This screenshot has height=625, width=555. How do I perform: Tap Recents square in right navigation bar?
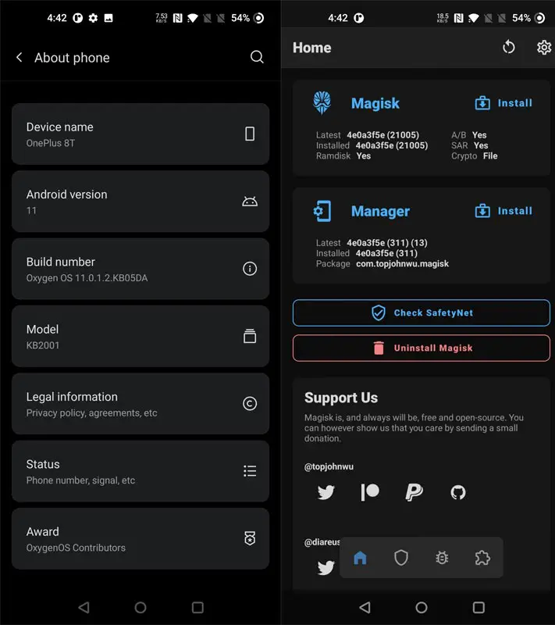(479, 607)
